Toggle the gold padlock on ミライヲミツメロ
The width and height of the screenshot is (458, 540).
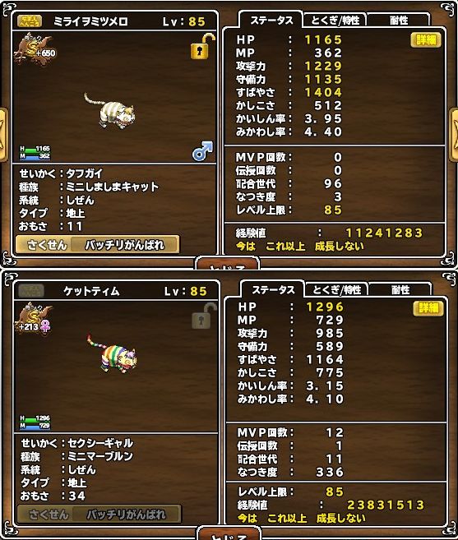point(202,47)
